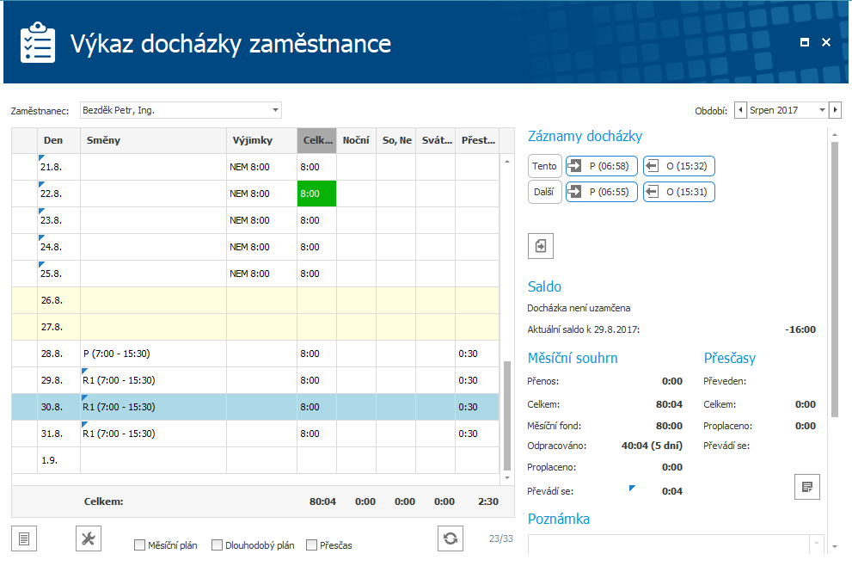
Task: Click departure entry O (15:32)
Action: pos(679,166)
